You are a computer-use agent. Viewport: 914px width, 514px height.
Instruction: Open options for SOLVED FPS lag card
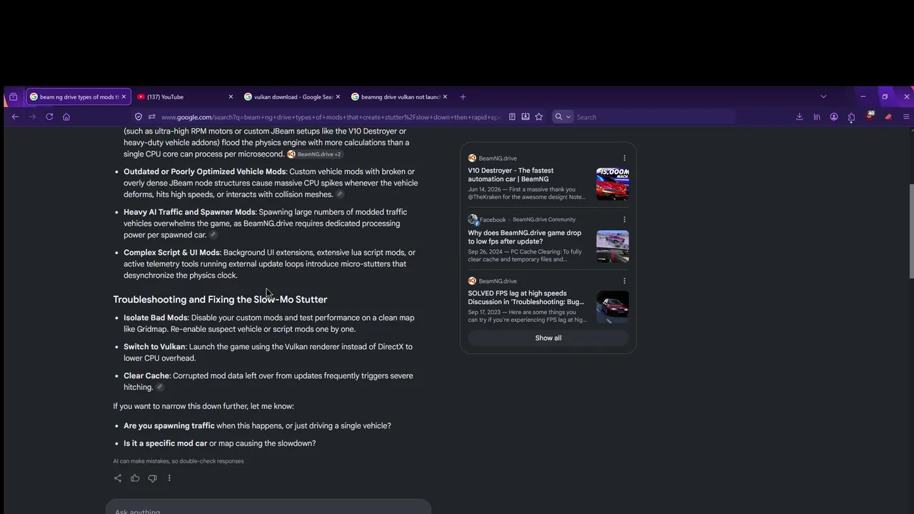624,281
